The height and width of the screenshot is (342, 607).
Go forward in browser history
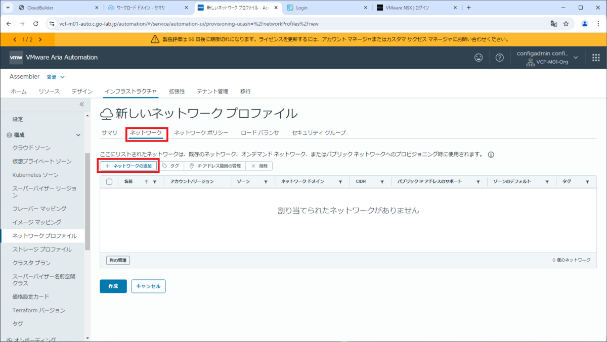coord(22,24)
